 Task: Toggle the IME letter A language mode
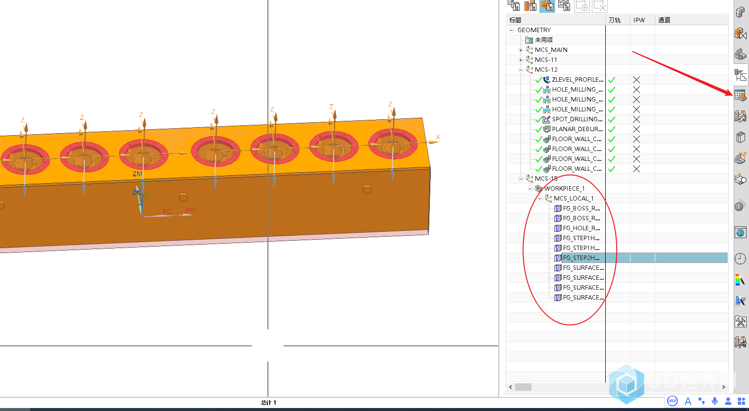[688, 402]
